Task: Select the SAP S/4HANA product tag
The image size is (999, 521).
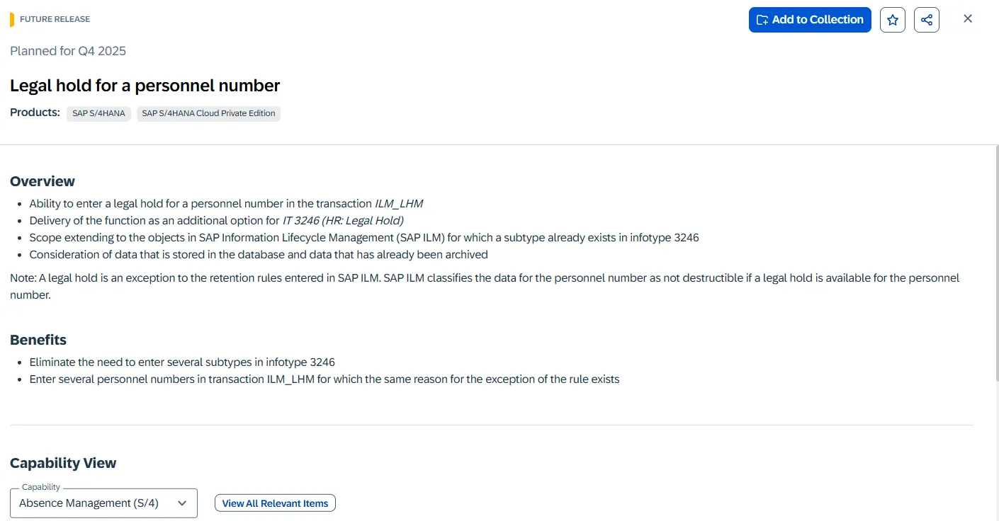Action: point(98,113)
